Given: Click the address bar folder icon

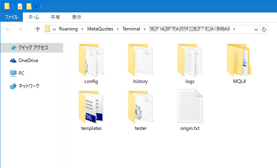Looking at the screenshot, I should click(47, 29).
